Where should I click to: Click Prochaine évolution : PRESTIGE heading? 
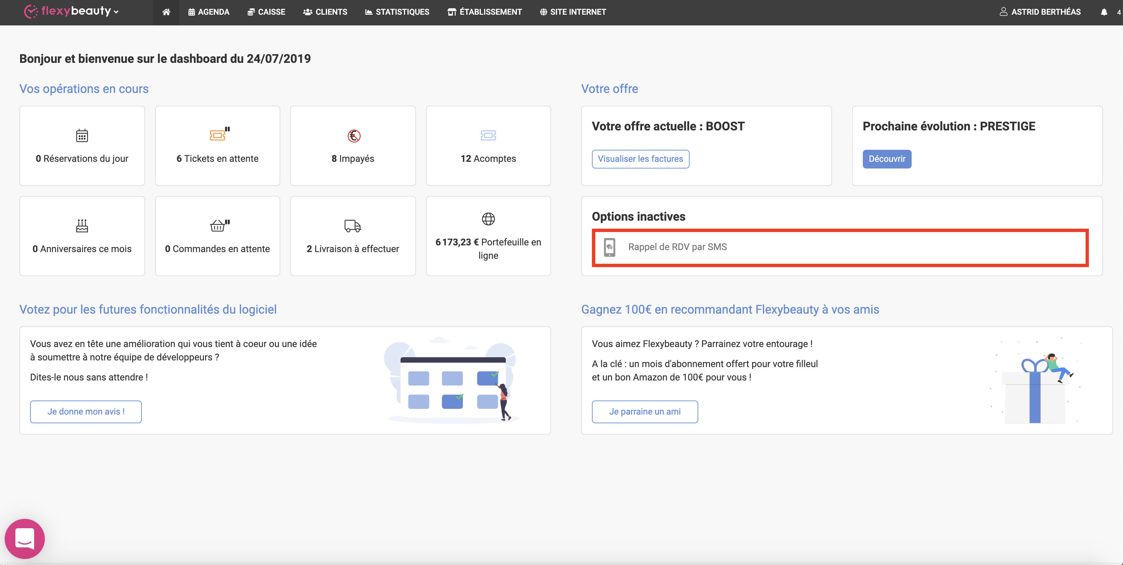click(949, 126)
